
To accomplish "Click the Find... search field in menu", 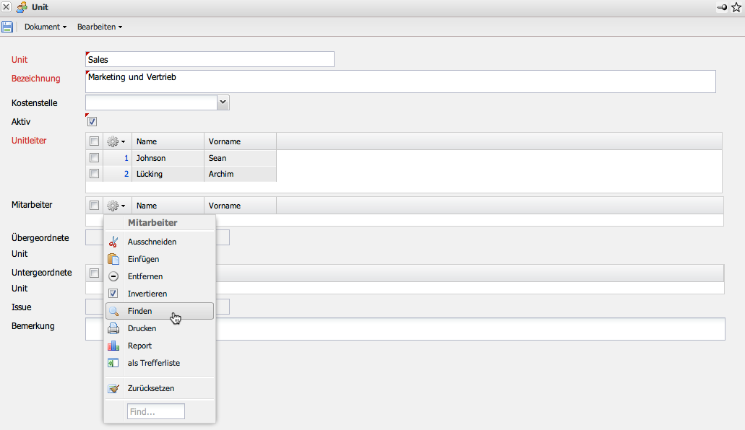I will click(156, 411).
